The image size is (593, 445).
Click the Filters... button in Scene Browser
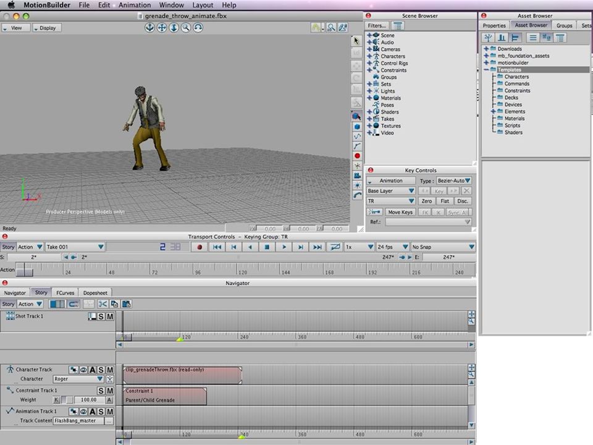click(x=377, y=26)
